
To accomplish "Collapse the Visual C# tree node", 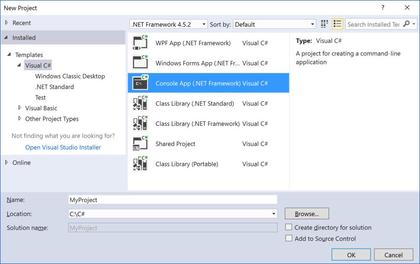I will 19,65.
